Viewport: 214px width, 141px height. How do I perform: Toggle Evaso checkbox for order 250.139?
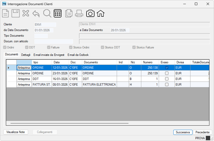click(167, 73)
